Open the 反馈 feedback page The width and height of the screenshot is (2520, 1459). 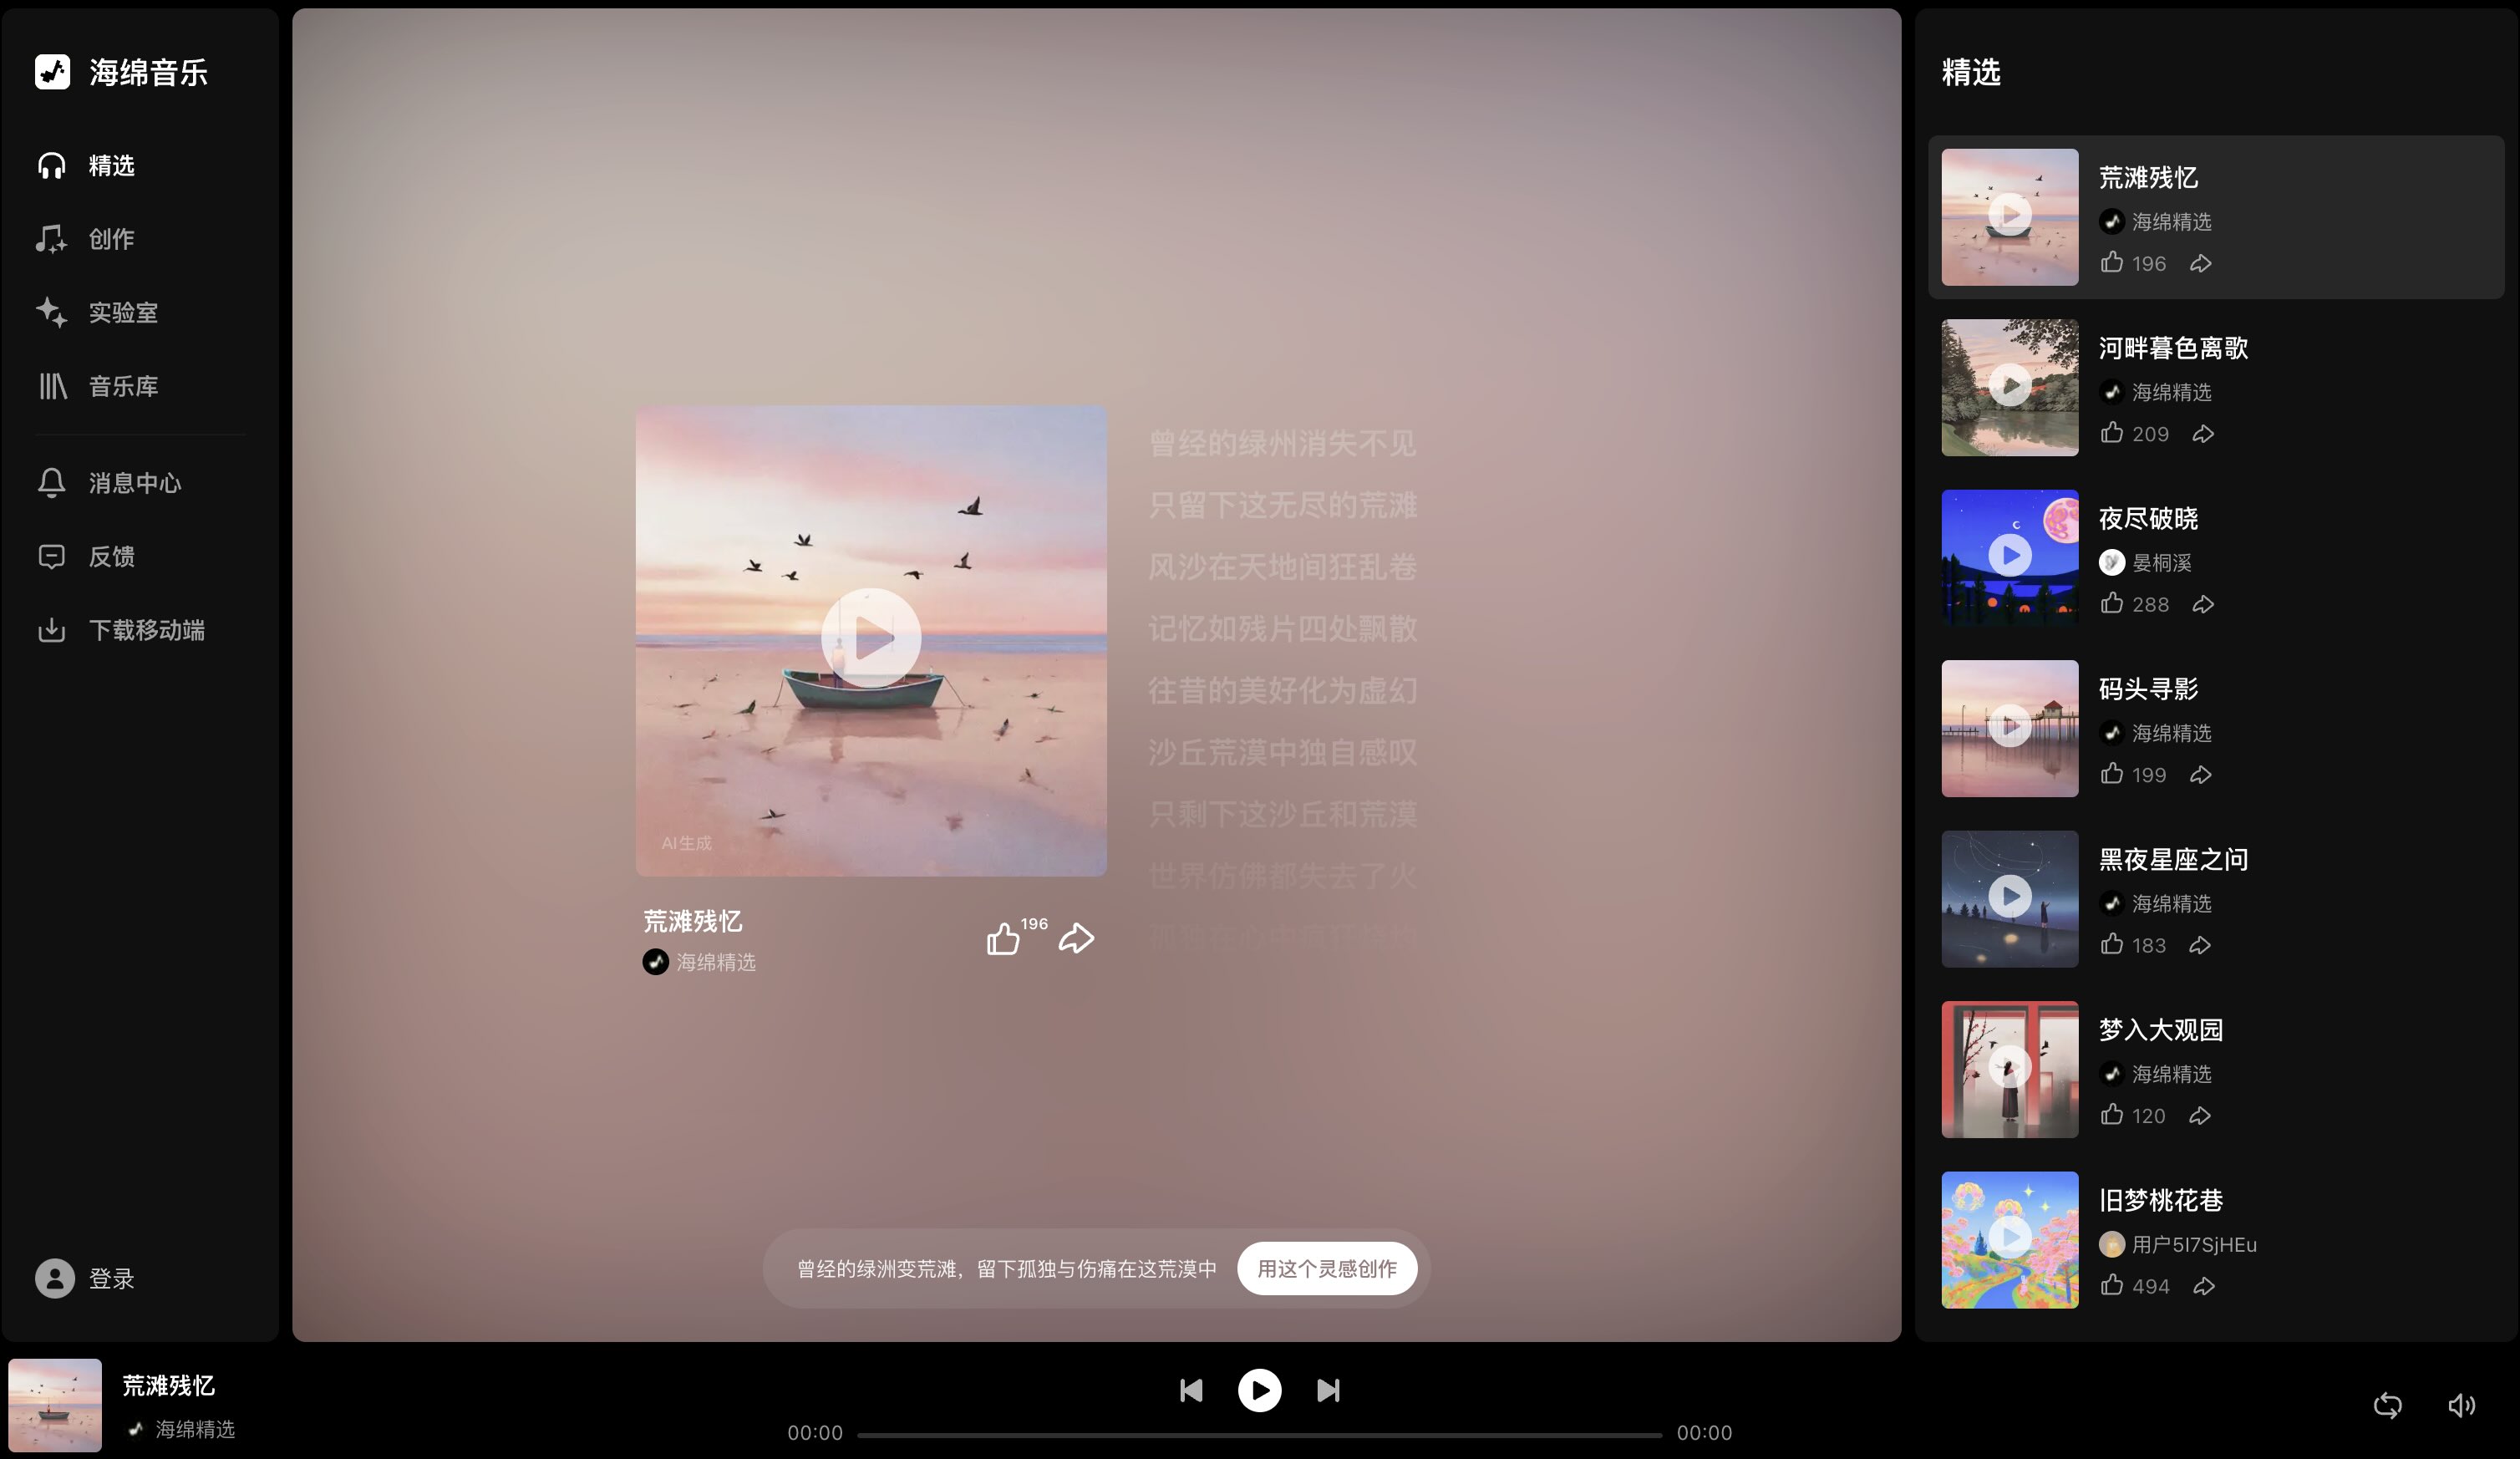(110, 556)
